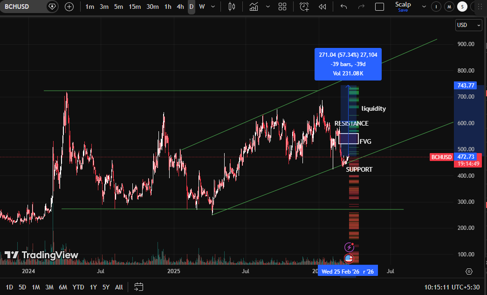
Task: Expand the Scalp layout dropdown
Action: [x=424, y=7]
